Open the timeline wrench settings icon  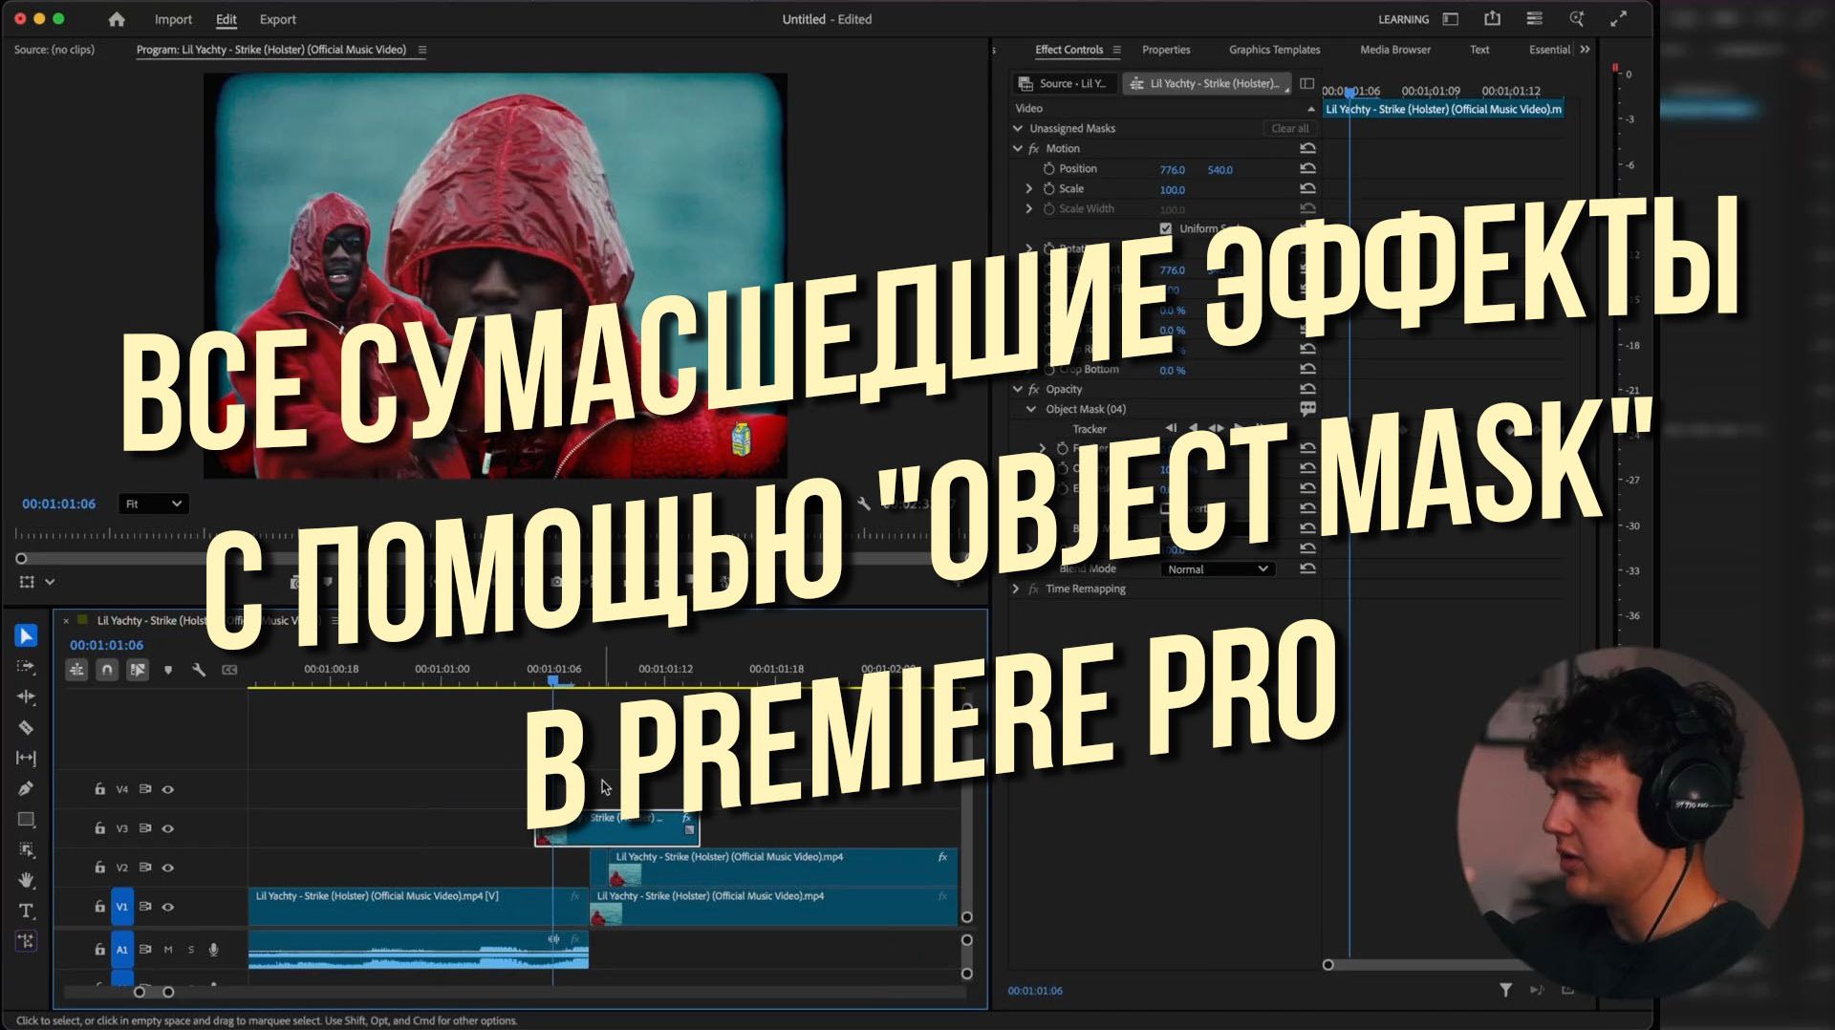tap(200, 670)
